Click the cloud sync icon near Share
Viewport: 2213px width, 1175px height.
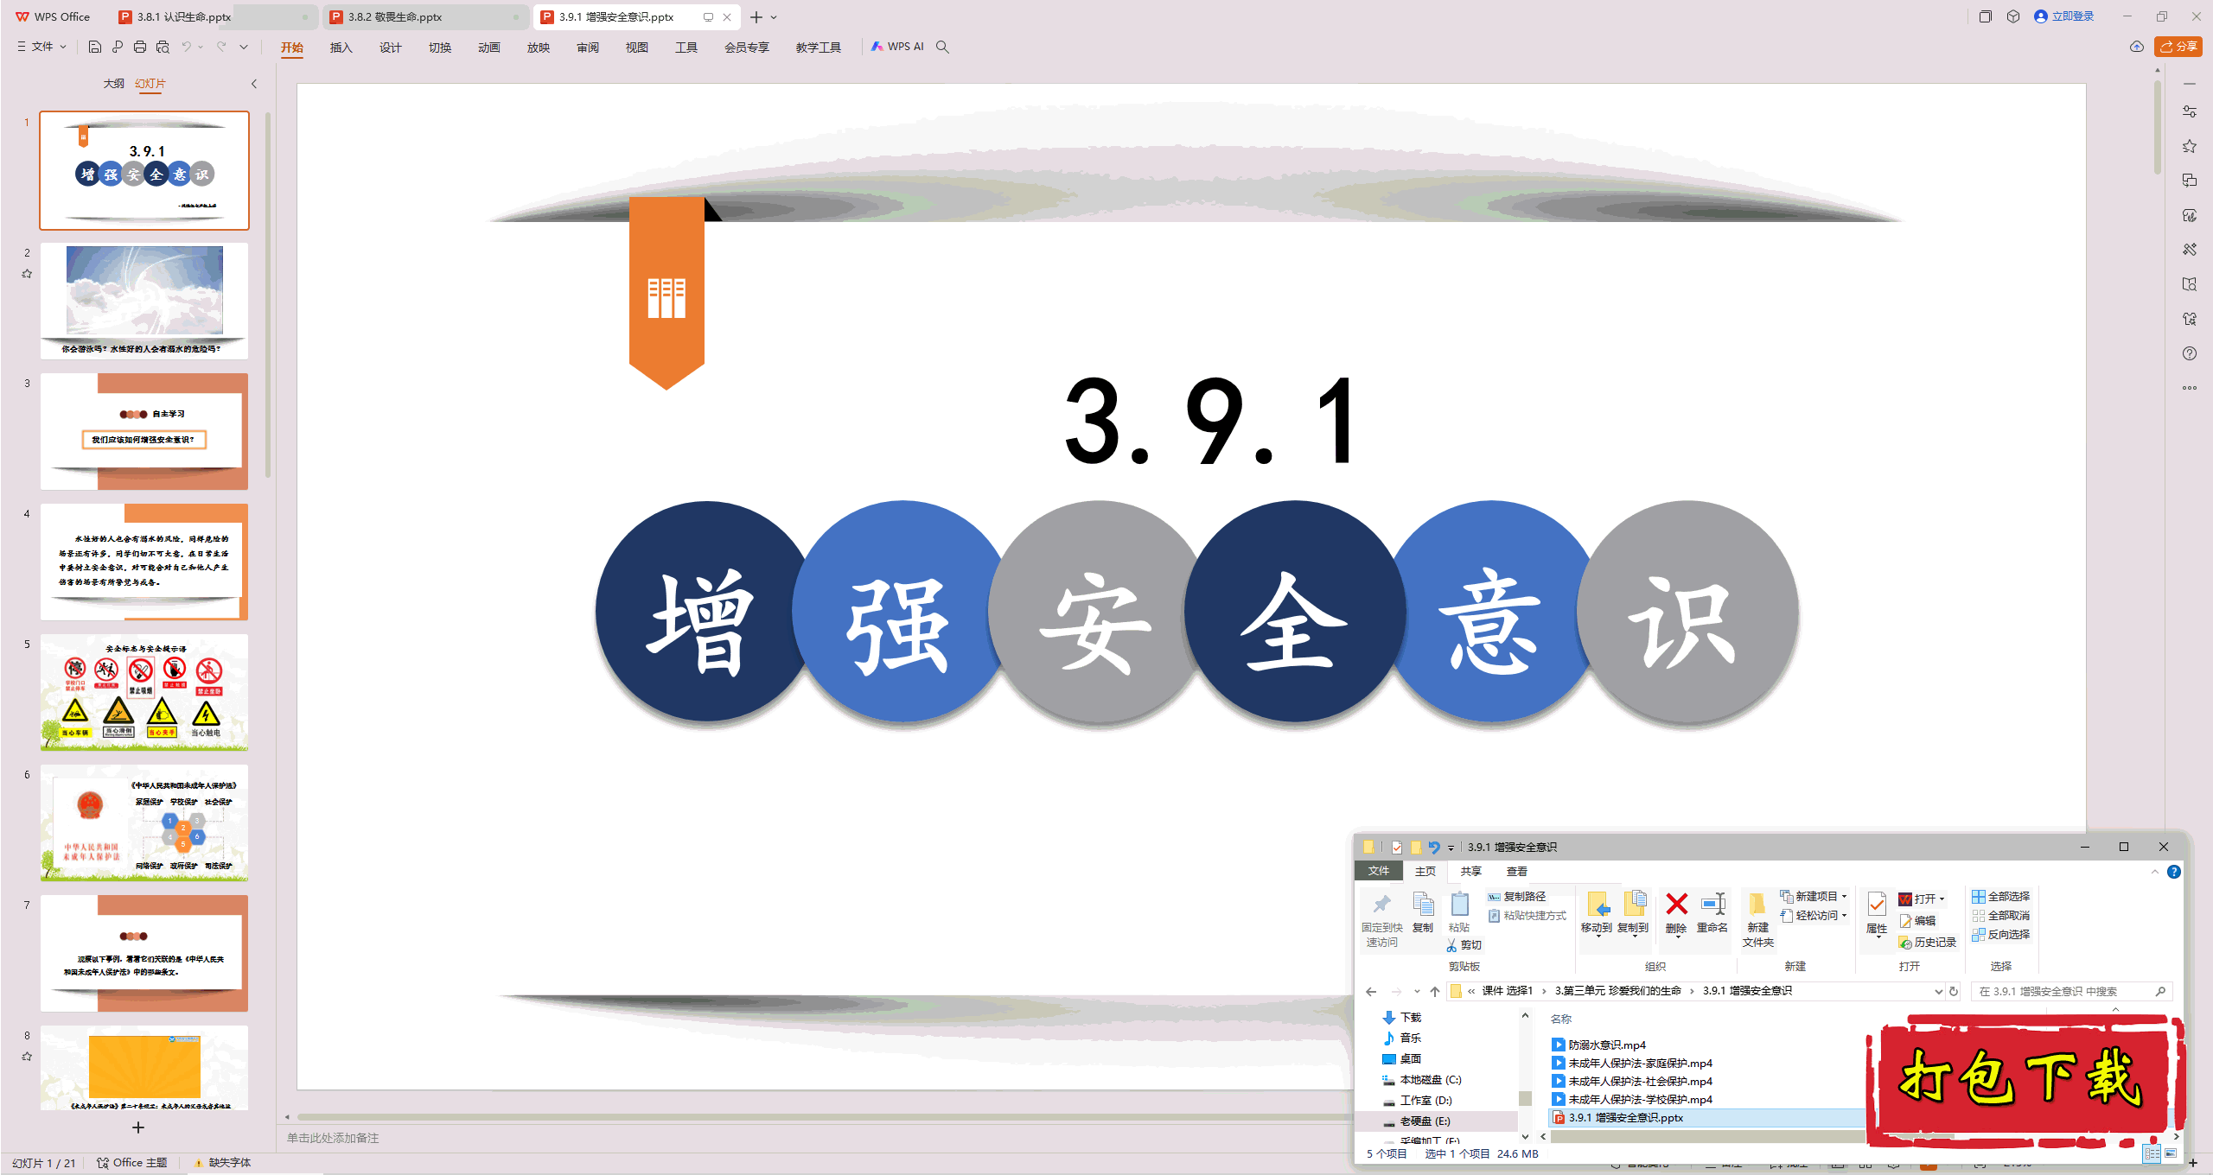(x=2137, y=47)
